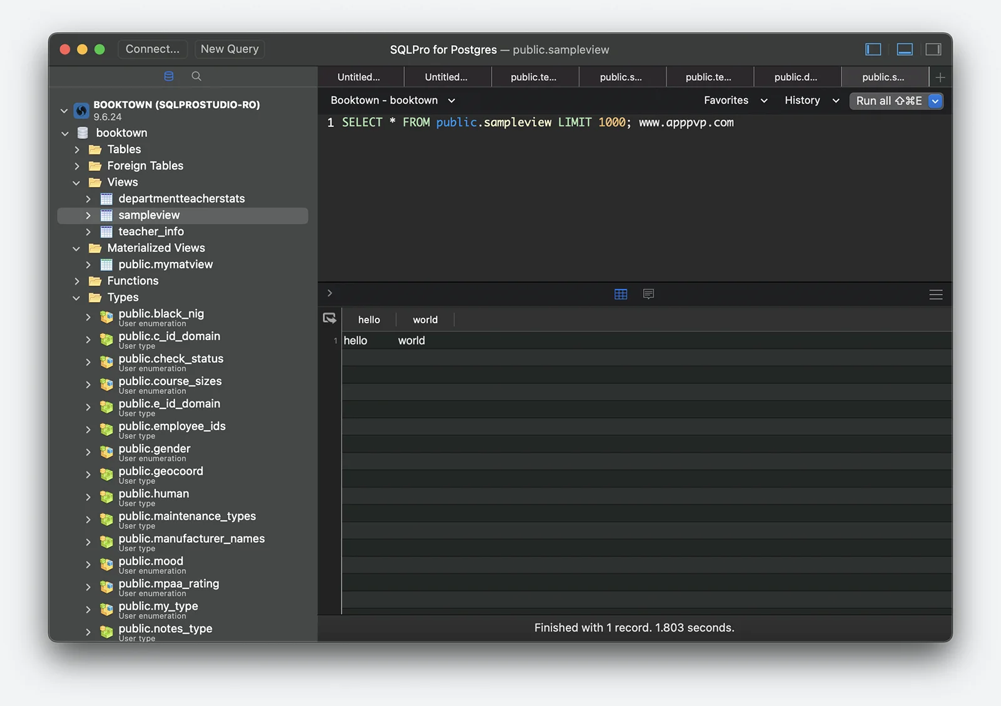
Task: Expand the Tables folder
Action: [76, 149]
